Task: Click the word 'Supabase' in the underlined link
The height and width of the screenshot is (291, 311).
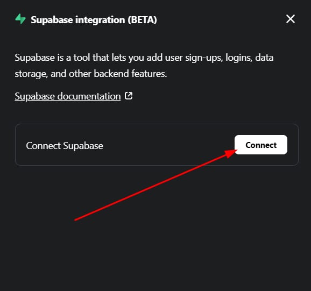Action: click(35, 96)
